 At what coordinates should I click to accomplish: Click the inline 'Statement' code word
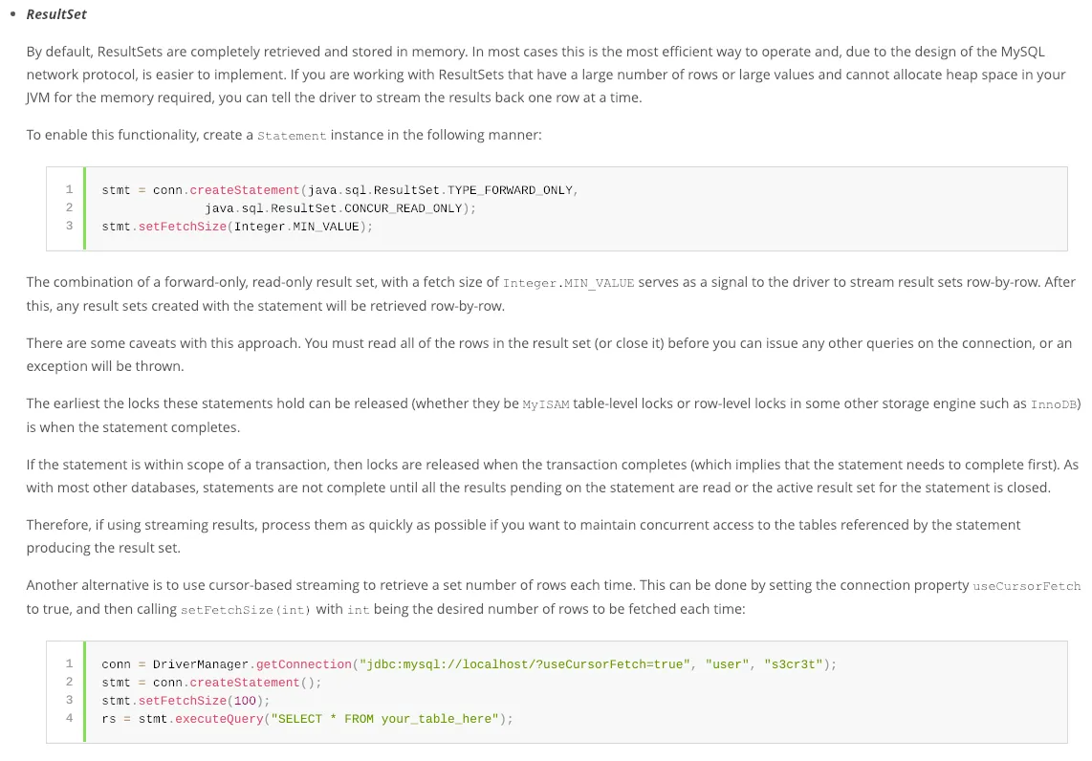point(292,136)
